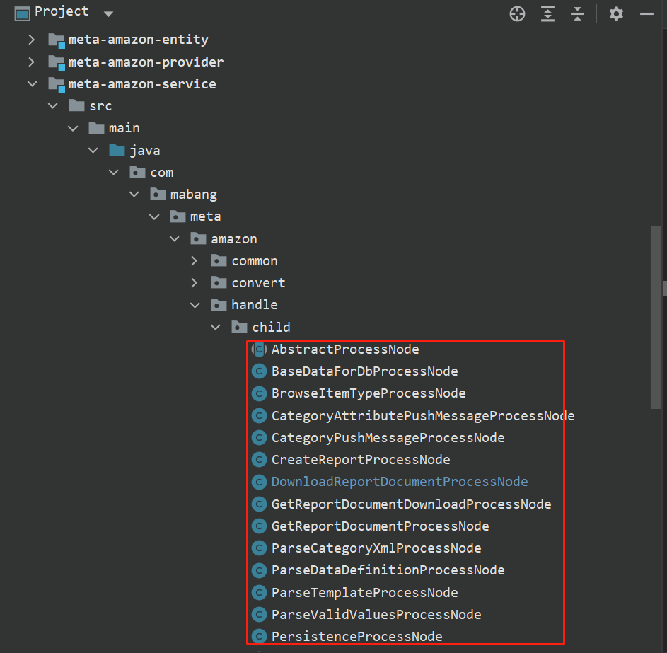Click the Expand All toolbar icon
The image size is (667, 653).
click(548, 13)
